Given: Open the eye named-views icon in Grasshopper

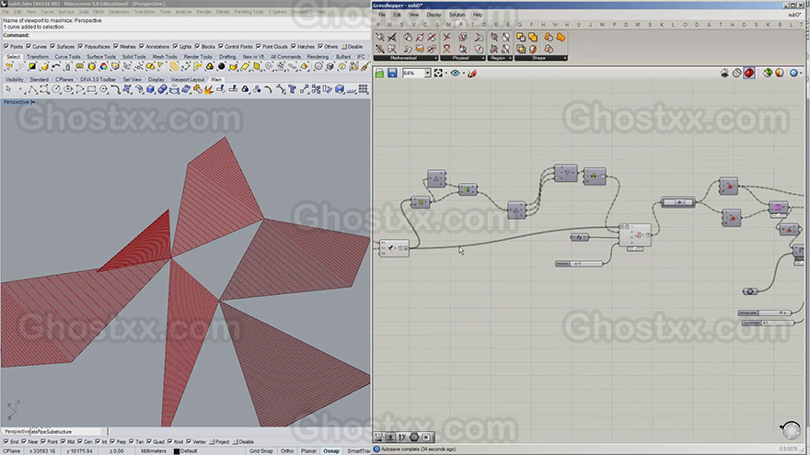Looking at the screenshot, I should click(455, 74).
